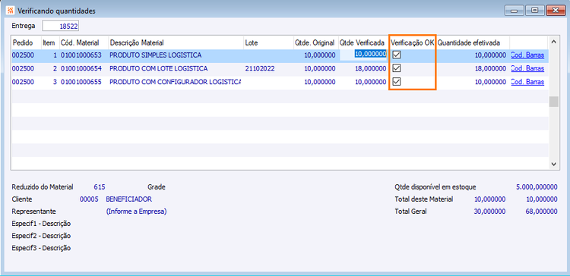Click the Qtde. Original column header
This screenshot has height=276, width=570.
pyautogui.click(x=315, y=42)
